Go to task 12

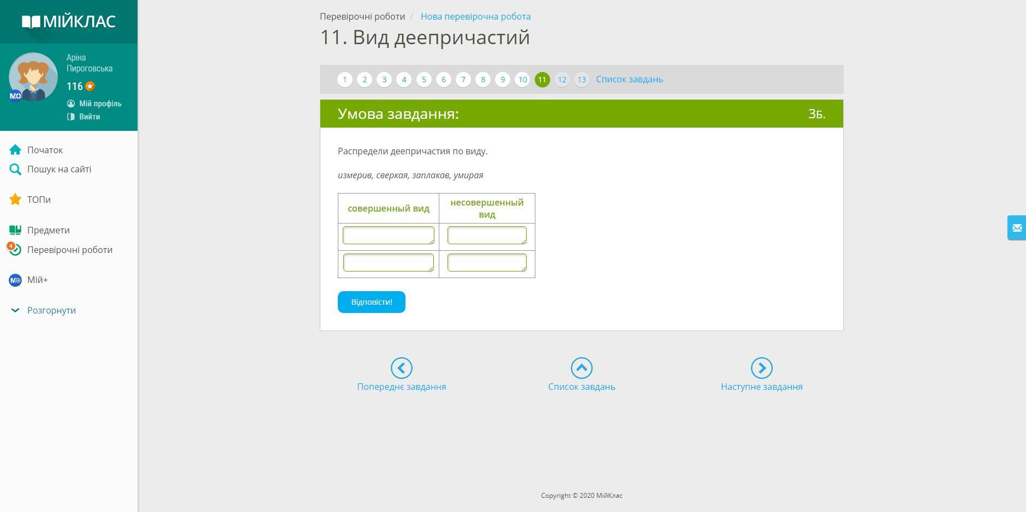point(562,80)
